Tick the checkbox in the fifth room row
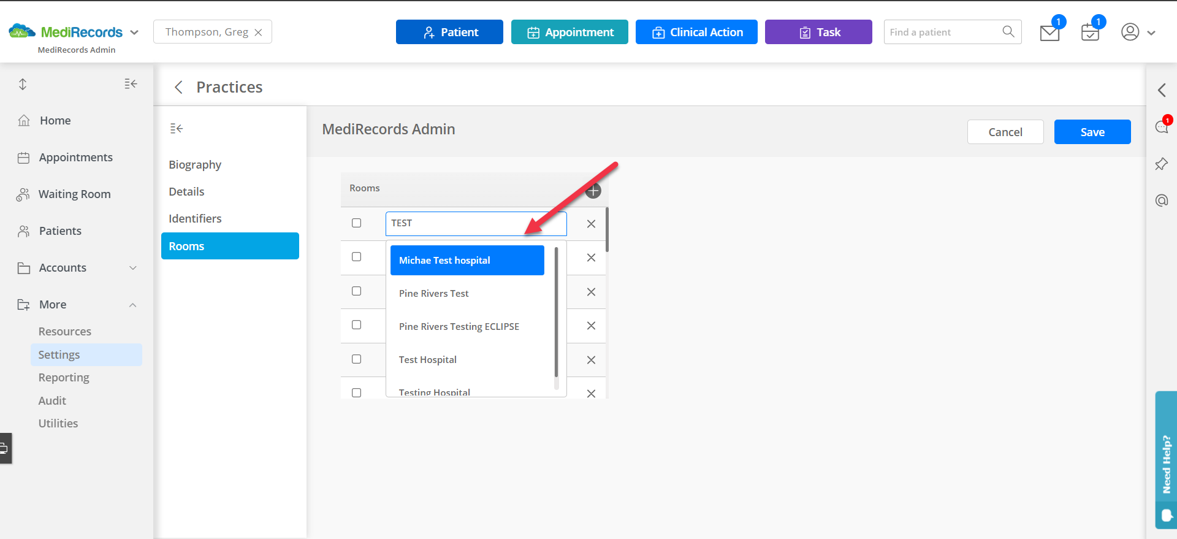Viewport: 1177px width, 539px height. coord(356,359)
